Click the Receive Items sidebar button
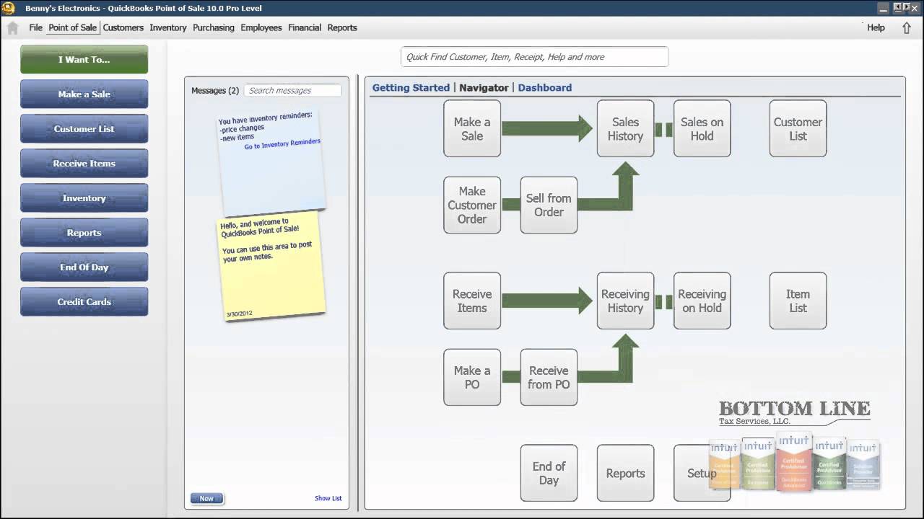Screen dimensions: 924x519 (84, 163)
